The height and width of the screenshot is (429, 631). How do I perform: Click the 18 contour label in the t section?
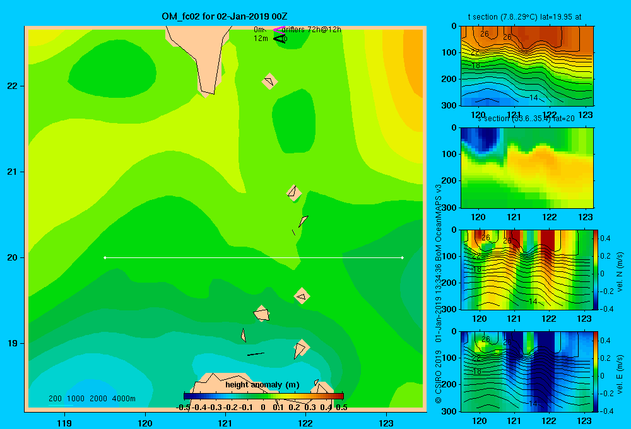click(x=476, y=66)
